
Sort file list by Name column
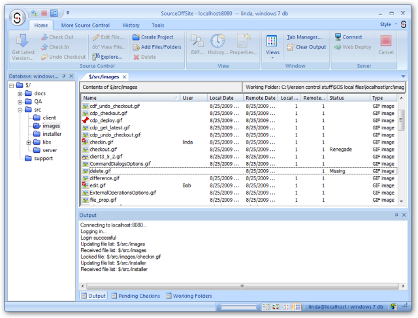click(131, 98)
